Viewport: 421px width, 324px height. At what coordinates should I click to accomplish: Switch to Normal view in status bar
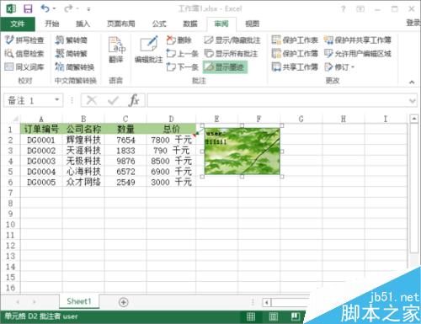[251, 317]
